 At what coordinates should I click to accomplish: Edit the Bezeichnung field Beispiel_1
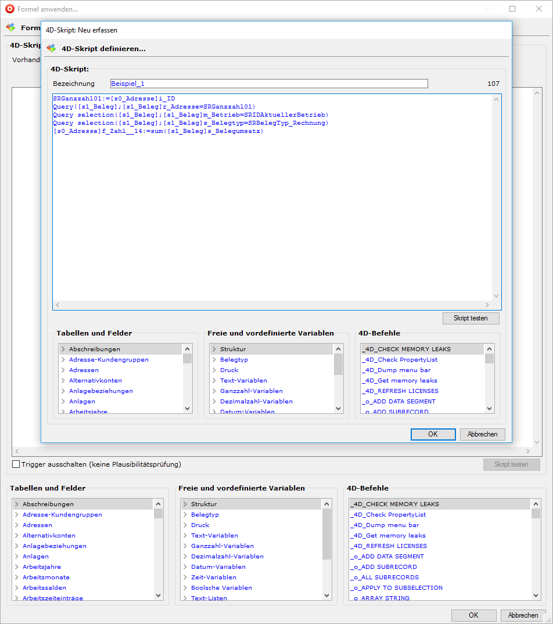[269, 84]
